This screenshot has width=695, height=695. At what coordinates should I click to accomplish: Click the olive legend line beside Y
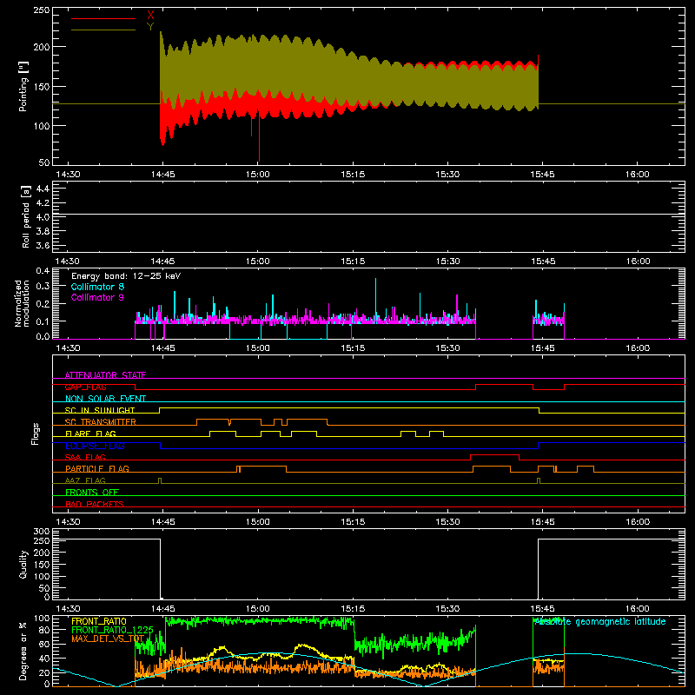tap(103, 30)
